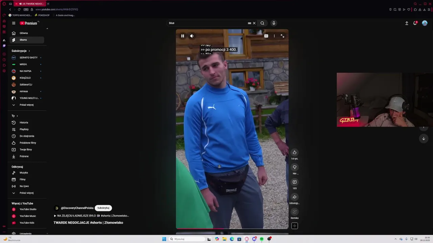Open Historia watch history
Image resolution: width=433 pixels, height=243 pixels.
pos(27,123)
